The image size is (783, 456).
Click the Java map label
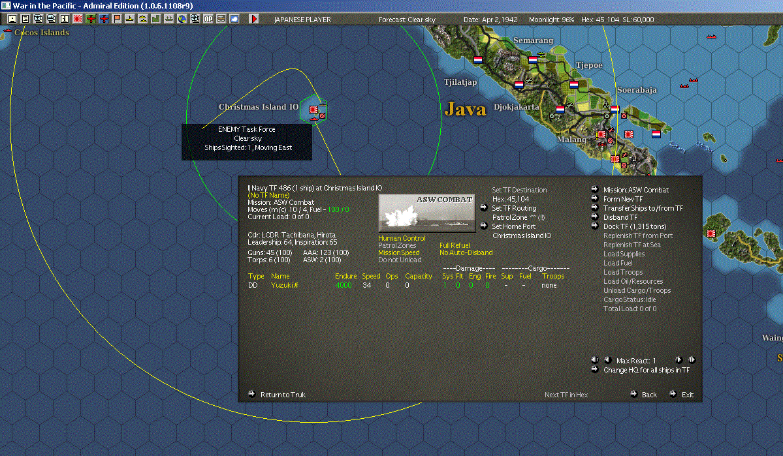tap(465, 109)
